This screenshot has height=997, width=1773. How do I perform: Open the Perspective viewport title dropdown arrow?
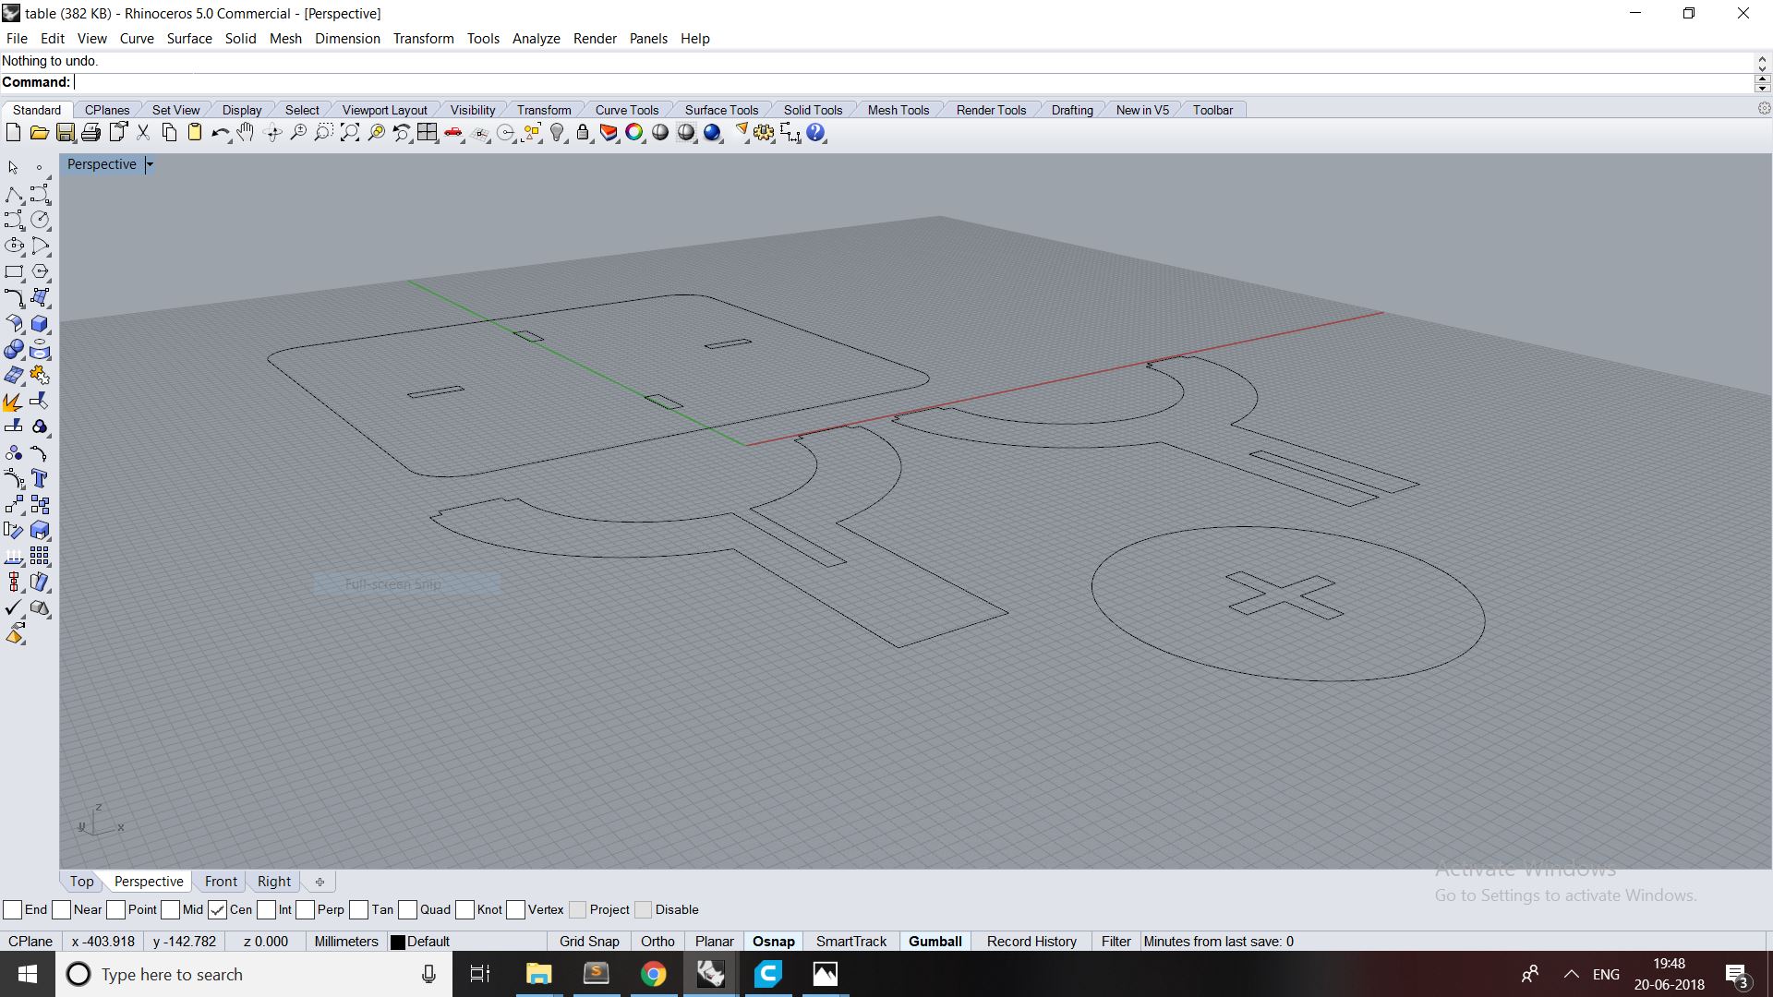point(150,164)
